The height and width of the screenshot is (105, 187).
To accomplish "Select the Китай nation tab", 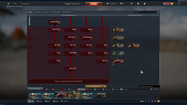I will [90, 89].
